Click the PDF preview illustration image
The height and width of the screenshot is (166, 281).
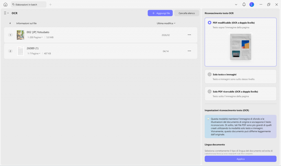click(x=240, y=47)
